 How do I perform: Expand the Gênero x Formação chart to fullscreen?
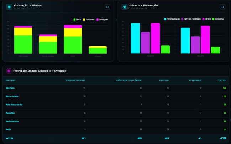tap(223, 7)
